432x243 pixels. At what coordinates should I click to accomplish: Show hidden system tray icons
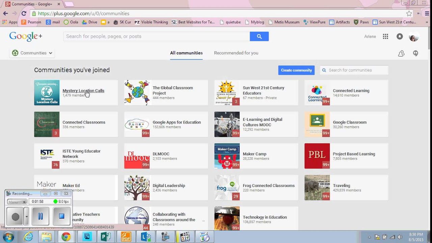click(x=370, y=237)
